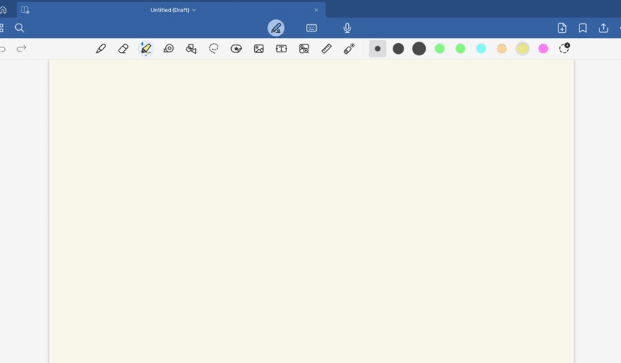Choose the Insert Image tool
Image resolution: width=621 pixels, height=363 pixels.
tap(258, 49)
